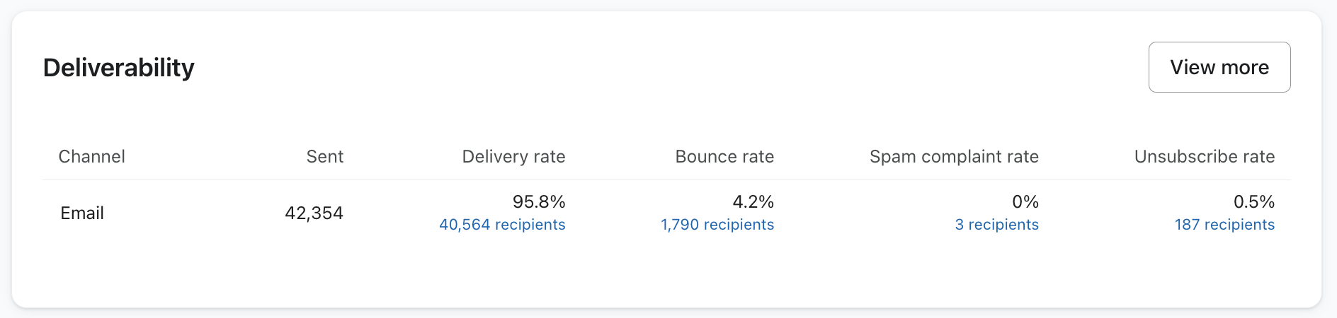Viewport: 1337px width, 318px height.
Task: Click the 0.5% unsubscribe rate value
Action: [x=1253, y=202]
